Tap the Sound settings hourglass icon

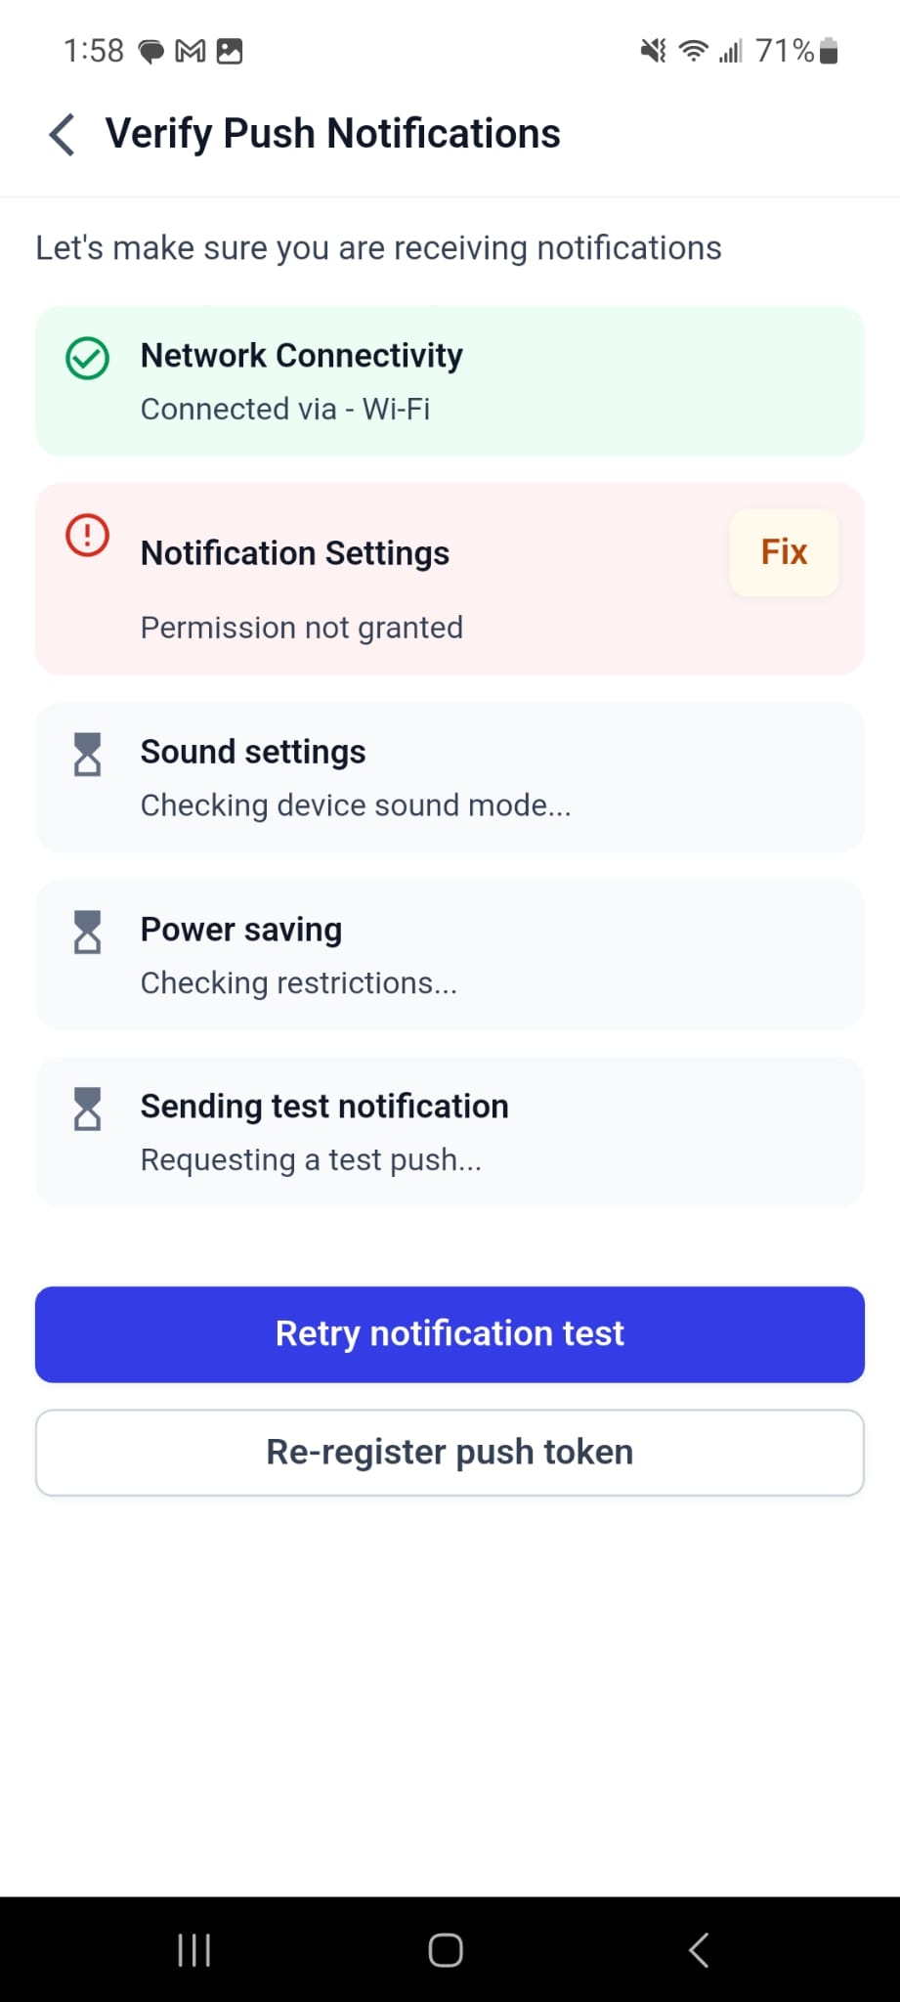[88, 755]
